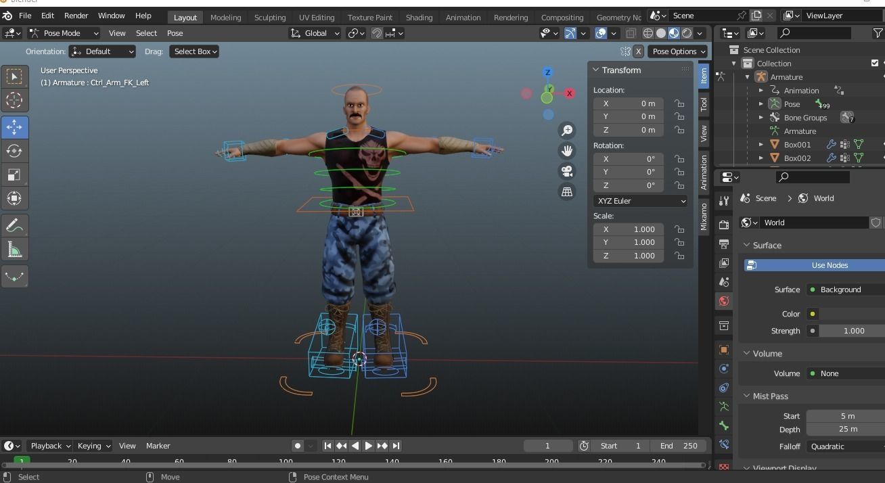This screenshot has height=483, width=885.
Task: Click the Use Nodes button
Action: pos(815,265)
